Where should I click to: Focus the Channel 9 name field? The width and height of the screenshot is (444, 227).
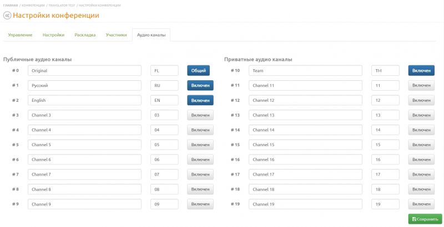click(84, 204)
